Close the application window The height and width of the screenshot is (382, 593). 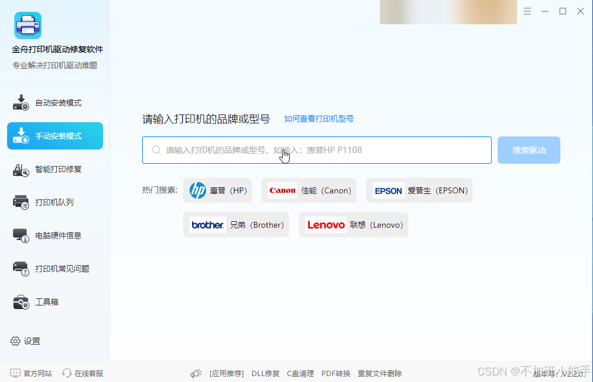581,11
